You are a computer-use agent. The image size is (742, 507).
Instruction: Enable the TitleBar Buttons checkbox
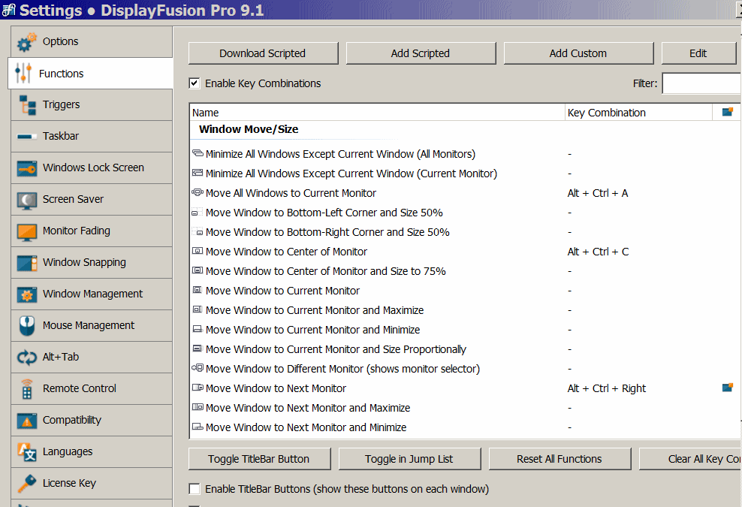[195, 489]
